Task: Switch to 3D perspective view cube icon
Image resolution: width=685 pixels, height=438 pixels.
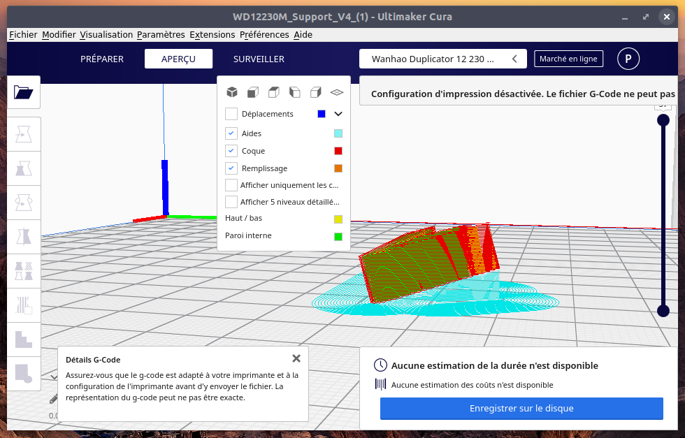Action: [232, 92]
